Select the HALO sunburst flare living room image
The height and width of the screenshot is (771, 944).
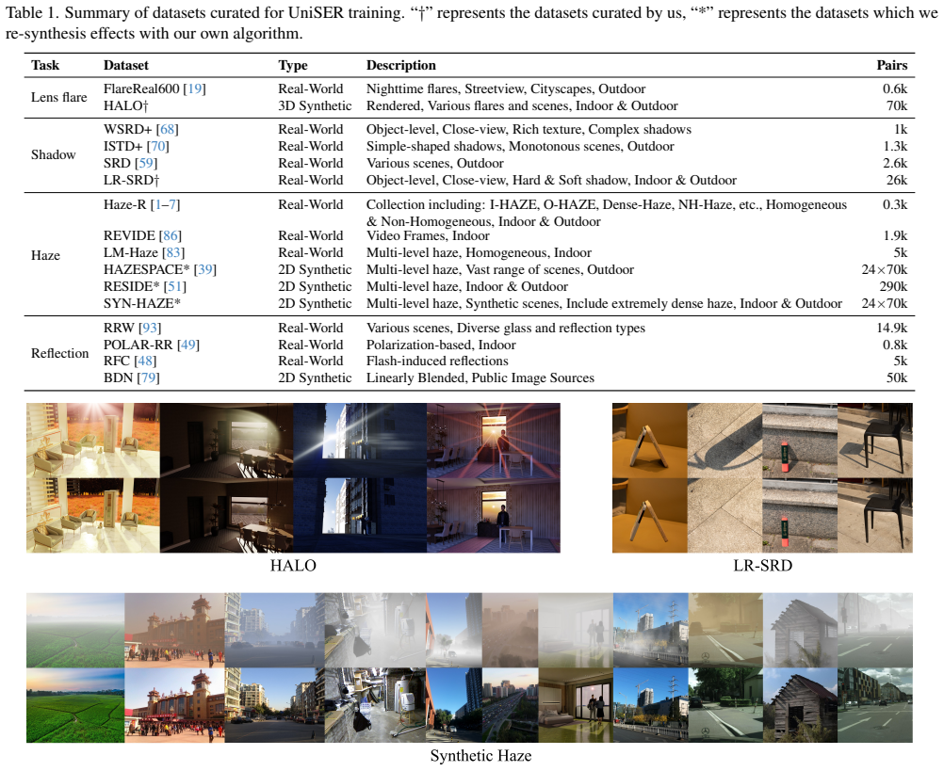(x=93, y=441)
